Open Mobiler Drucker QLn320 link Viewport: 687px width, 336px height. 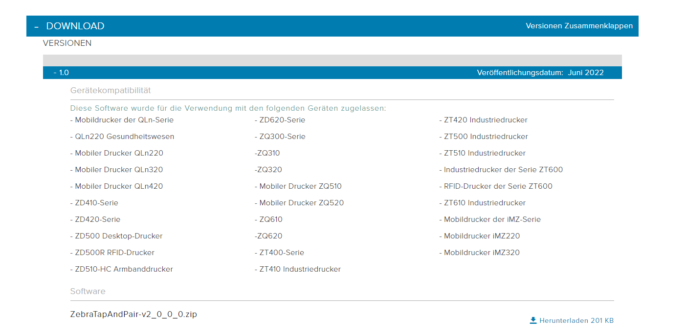[117, 170]
